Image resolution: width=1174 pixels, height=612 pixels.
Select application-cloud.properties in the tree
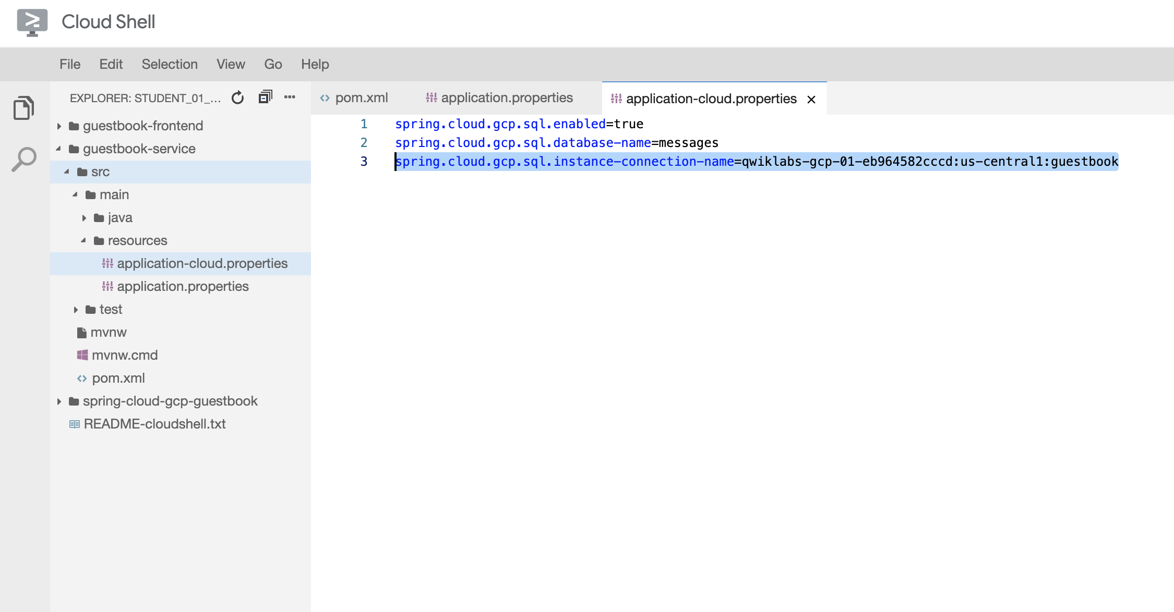(x=181, y=264)
